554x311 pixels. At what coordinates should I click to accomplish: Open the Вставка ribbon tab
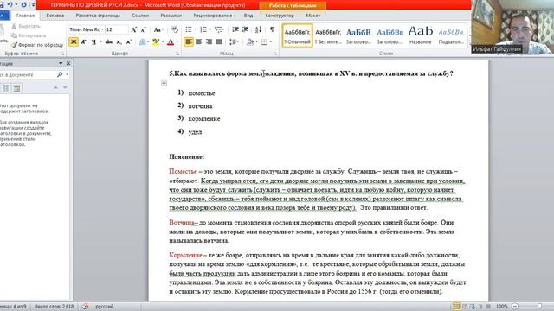click(x=55, y=16)
